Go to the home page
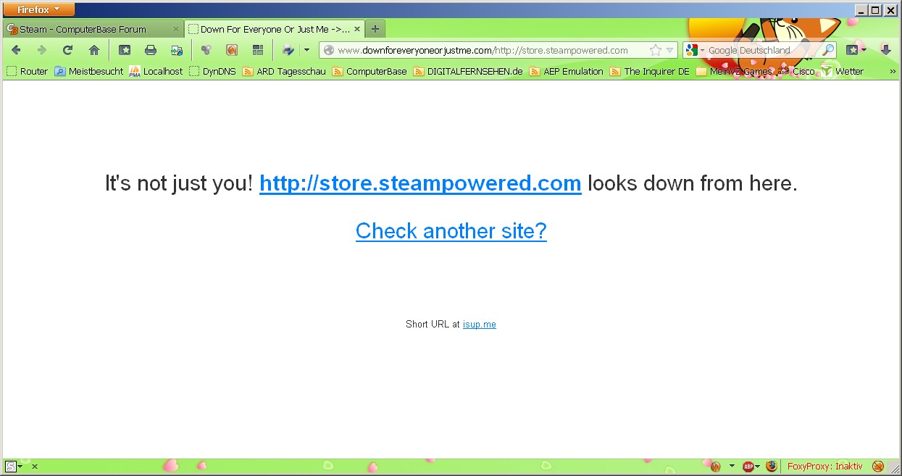This screenshot has height=476, width=902. pyautogui.click(x=93, y=50)
